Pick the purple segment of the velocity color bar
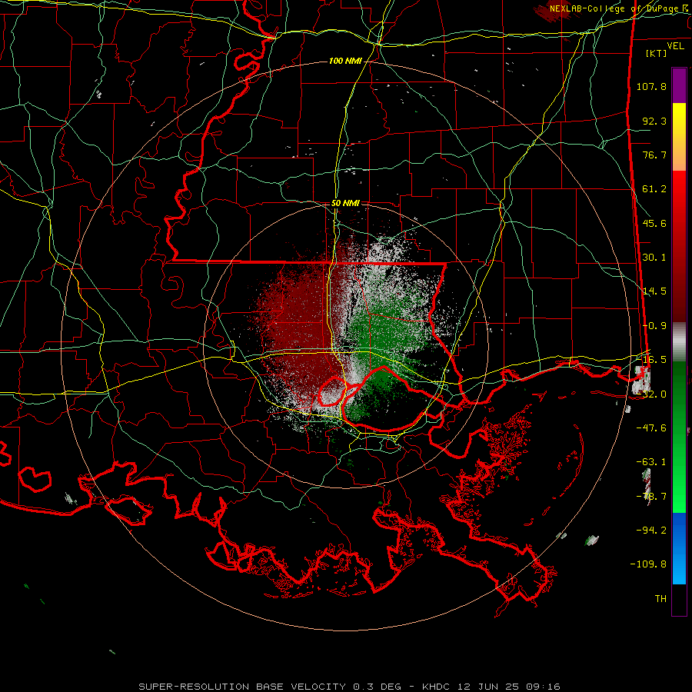 point(679,85)
